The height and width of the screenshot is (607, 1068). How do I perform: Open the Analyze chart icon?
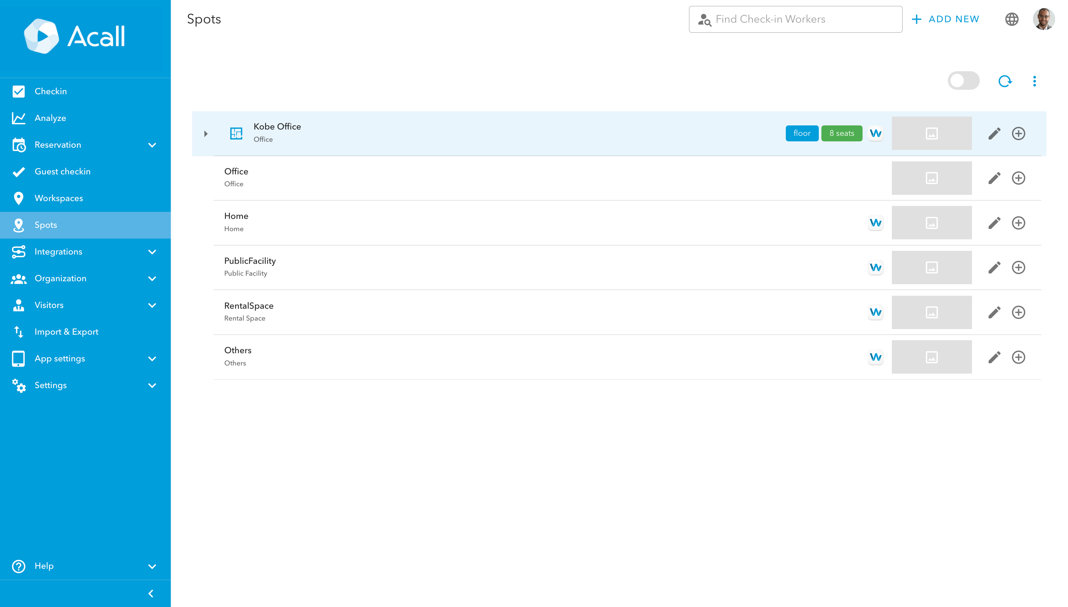pyautogui.click(x=19, y=118)
